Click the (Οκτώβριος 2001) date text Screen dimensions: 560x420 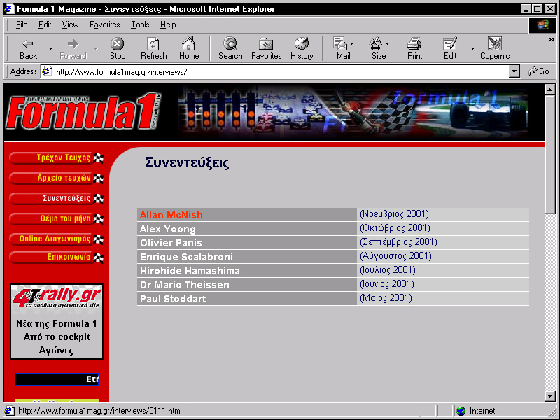[395, 228]
